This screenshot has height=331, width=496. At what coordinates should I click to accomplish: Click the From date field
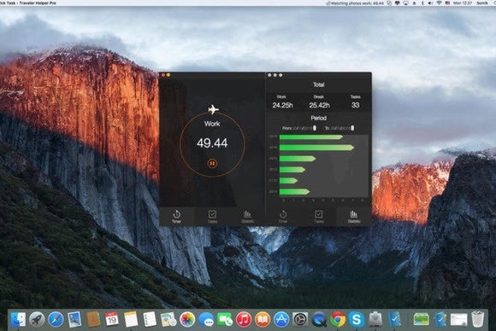point(302,128)
